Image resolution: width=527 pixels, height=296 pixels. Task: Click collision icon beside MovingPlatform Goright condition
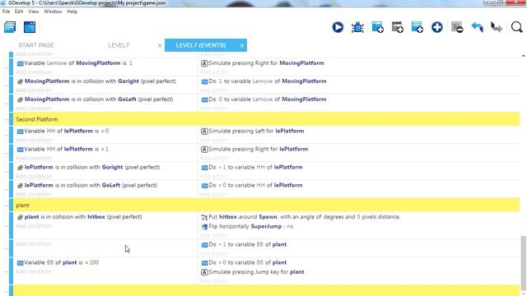tap(20, 81)
